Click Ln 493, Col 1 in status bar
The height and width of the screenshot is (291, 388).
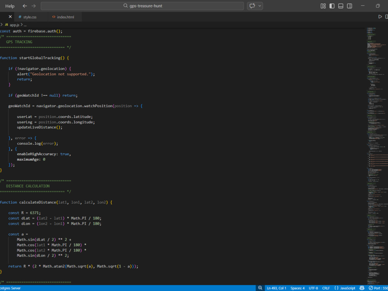[x=277, y=288]
